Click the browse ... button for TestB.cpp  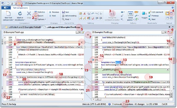163,33
